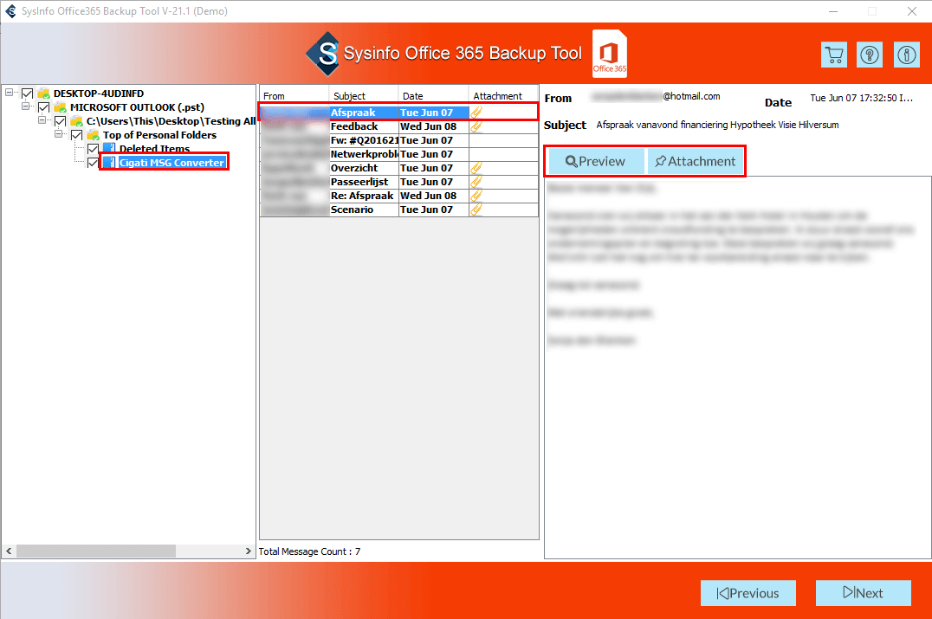
Task: Open the help question mark icon
Action: pyautogui.click(x=870, y=55)
